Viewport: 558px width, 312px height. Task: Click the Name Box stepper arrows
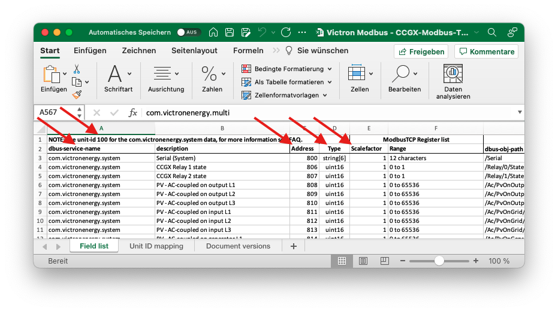(x=79, y=112)
